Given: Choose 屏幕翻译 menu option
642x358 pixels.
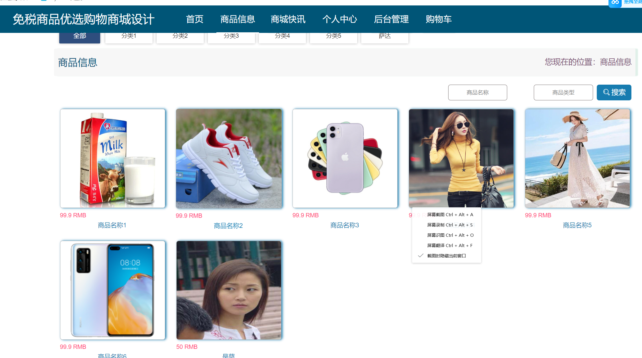Looking at the screenshot, I should point(449,245).
